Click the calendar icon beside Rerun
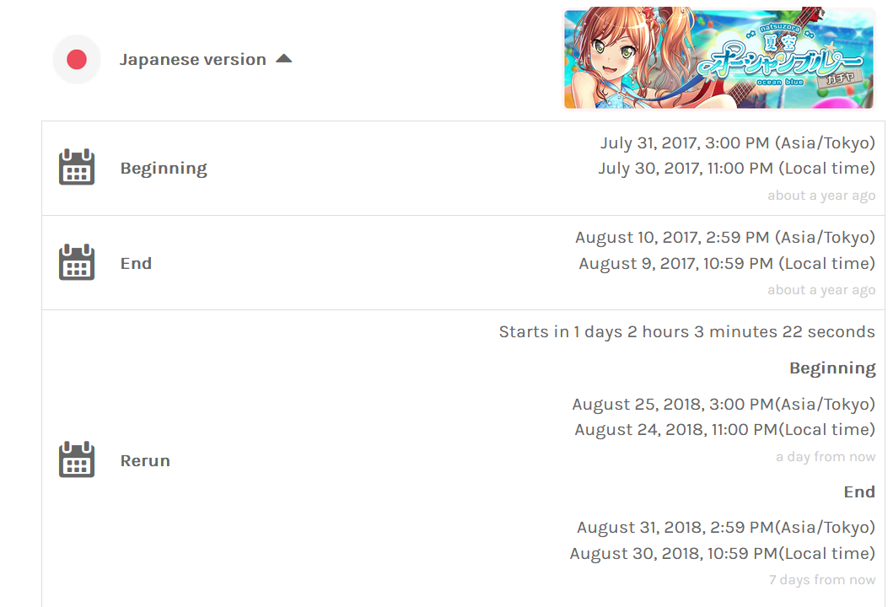Screen dimensions: 893x607 [x=77, y=460]
